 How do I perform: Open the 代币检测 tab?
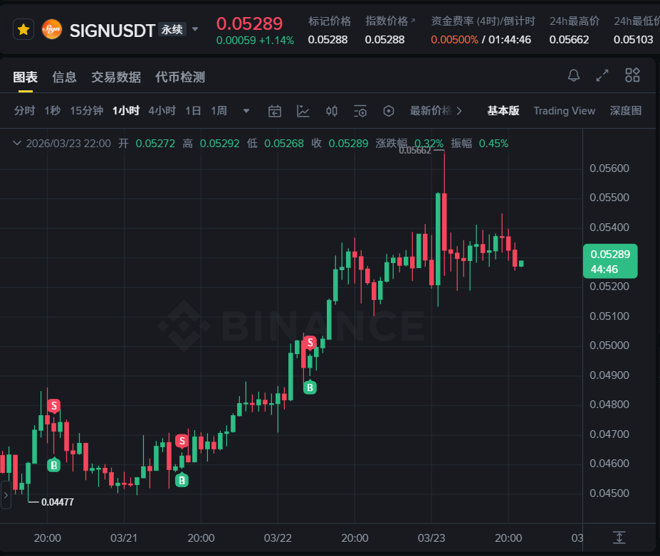click(x=180, y=77)
